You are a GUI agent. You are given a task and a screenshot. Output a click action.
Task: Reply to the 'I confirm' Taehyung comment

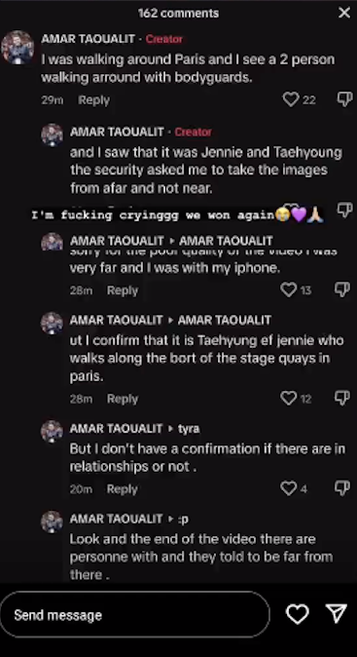coord(122,399)
